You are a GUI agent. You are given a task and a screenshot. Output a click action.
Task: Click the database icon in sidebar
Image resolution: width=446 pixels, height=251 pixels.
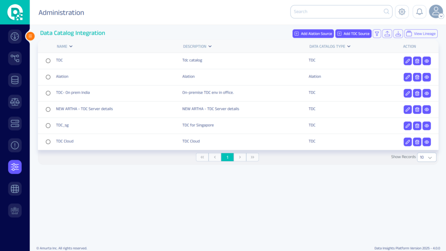(15, 80)
